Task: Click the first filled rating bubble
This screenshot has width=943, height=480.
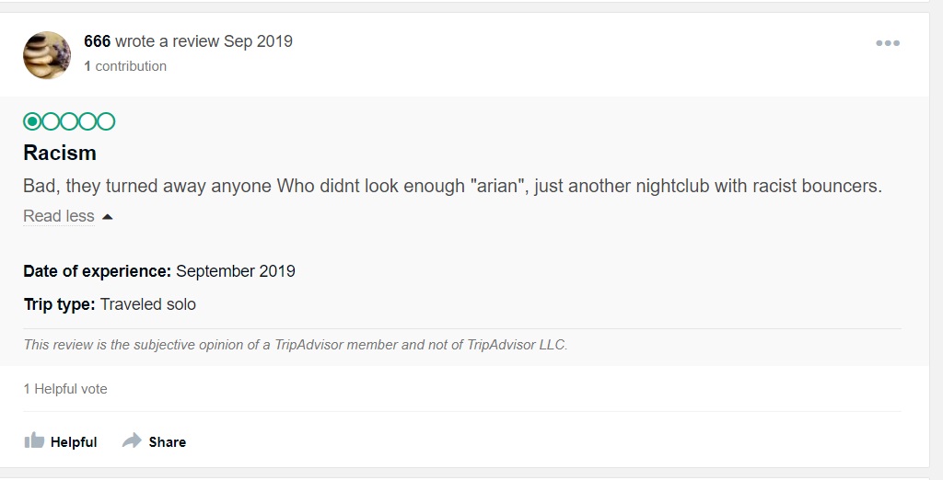Action: coord(32,121)
